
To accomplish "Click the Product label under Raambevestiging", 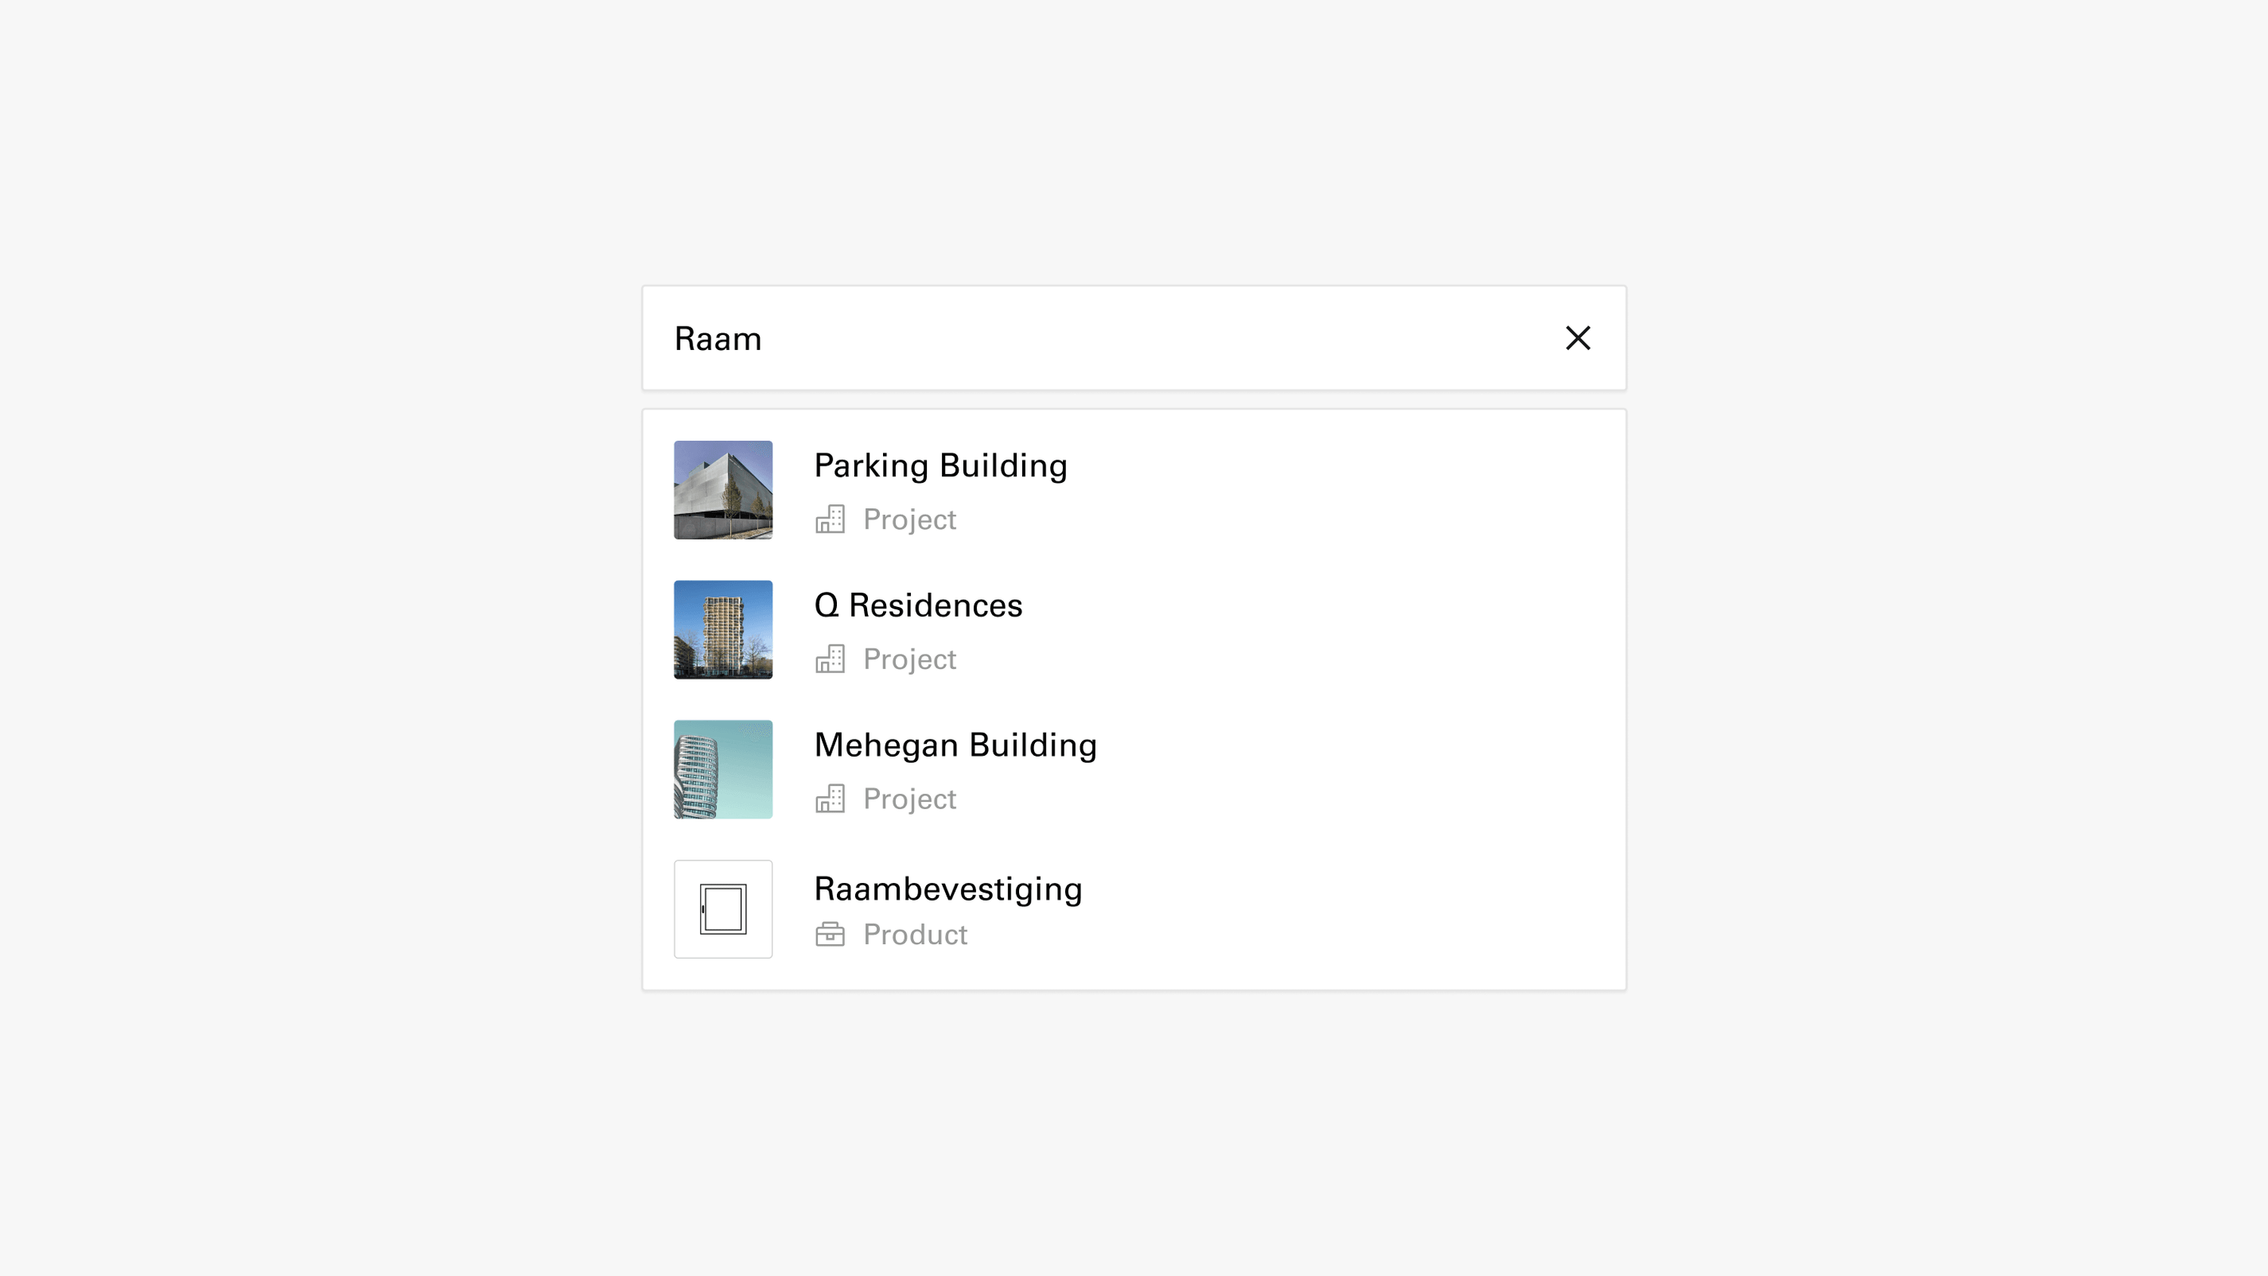I will tap(915, 934).
